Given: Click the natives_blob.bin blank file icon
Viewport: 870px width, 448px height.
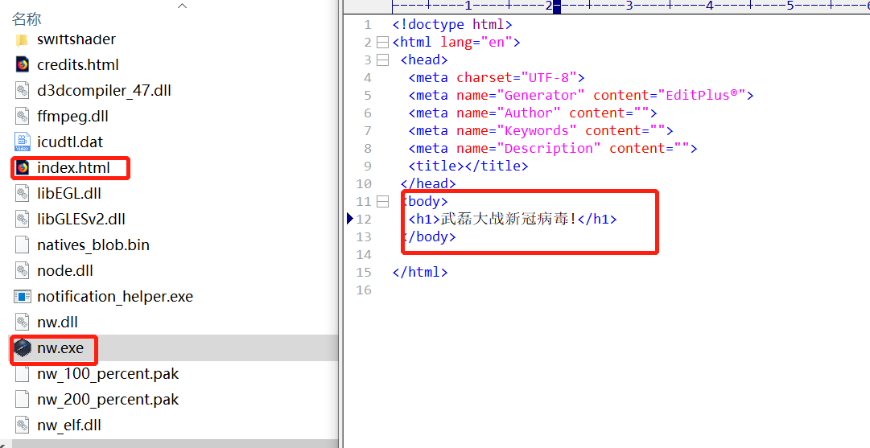Looking at the screenshot, I should 23,245.
